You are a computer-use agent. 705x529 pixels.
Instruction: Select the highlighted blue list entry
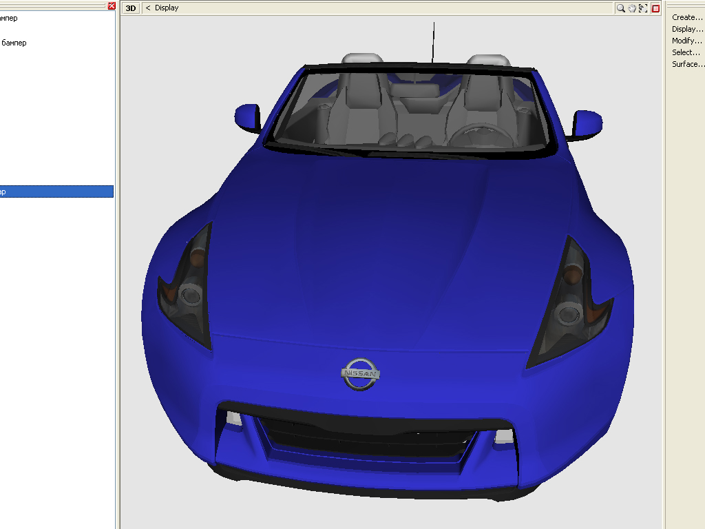(x=56, y=191)
